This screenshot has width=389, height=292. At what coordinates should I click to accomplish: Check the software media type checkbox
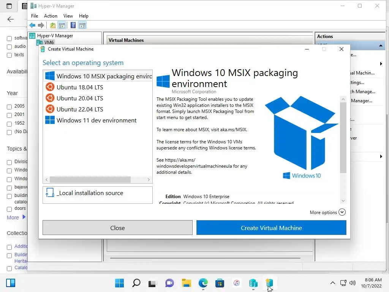coord(9,38)
